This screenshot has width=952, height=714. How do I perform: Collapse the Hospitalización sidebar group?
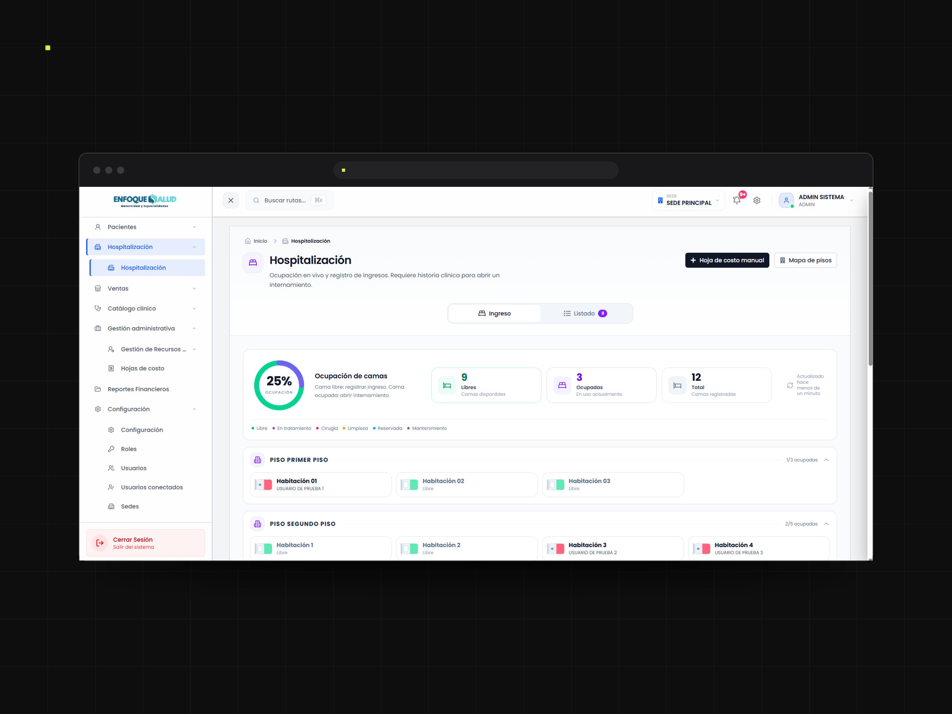coord(146,247)
